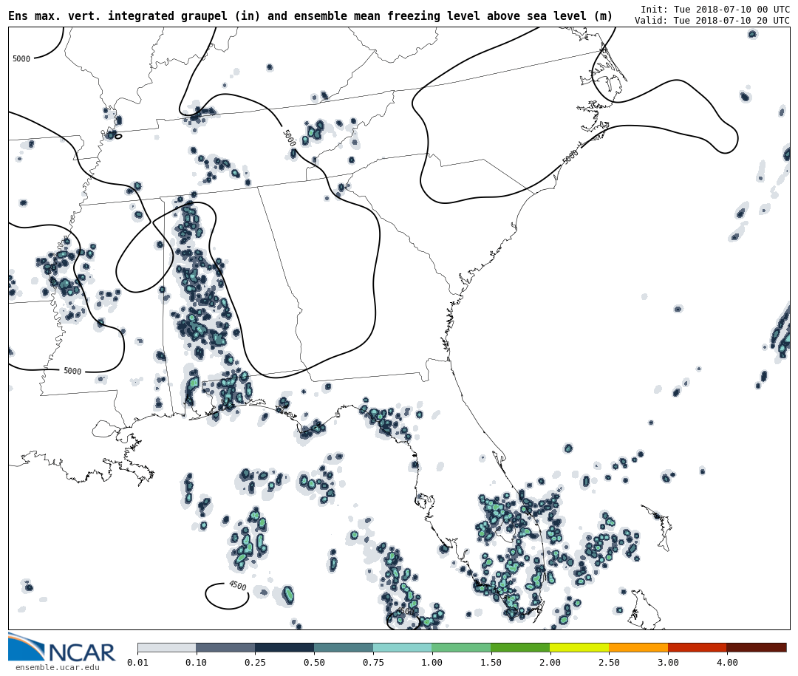Click the NCAR logo

pyautogui.click(x=62, y=648)
